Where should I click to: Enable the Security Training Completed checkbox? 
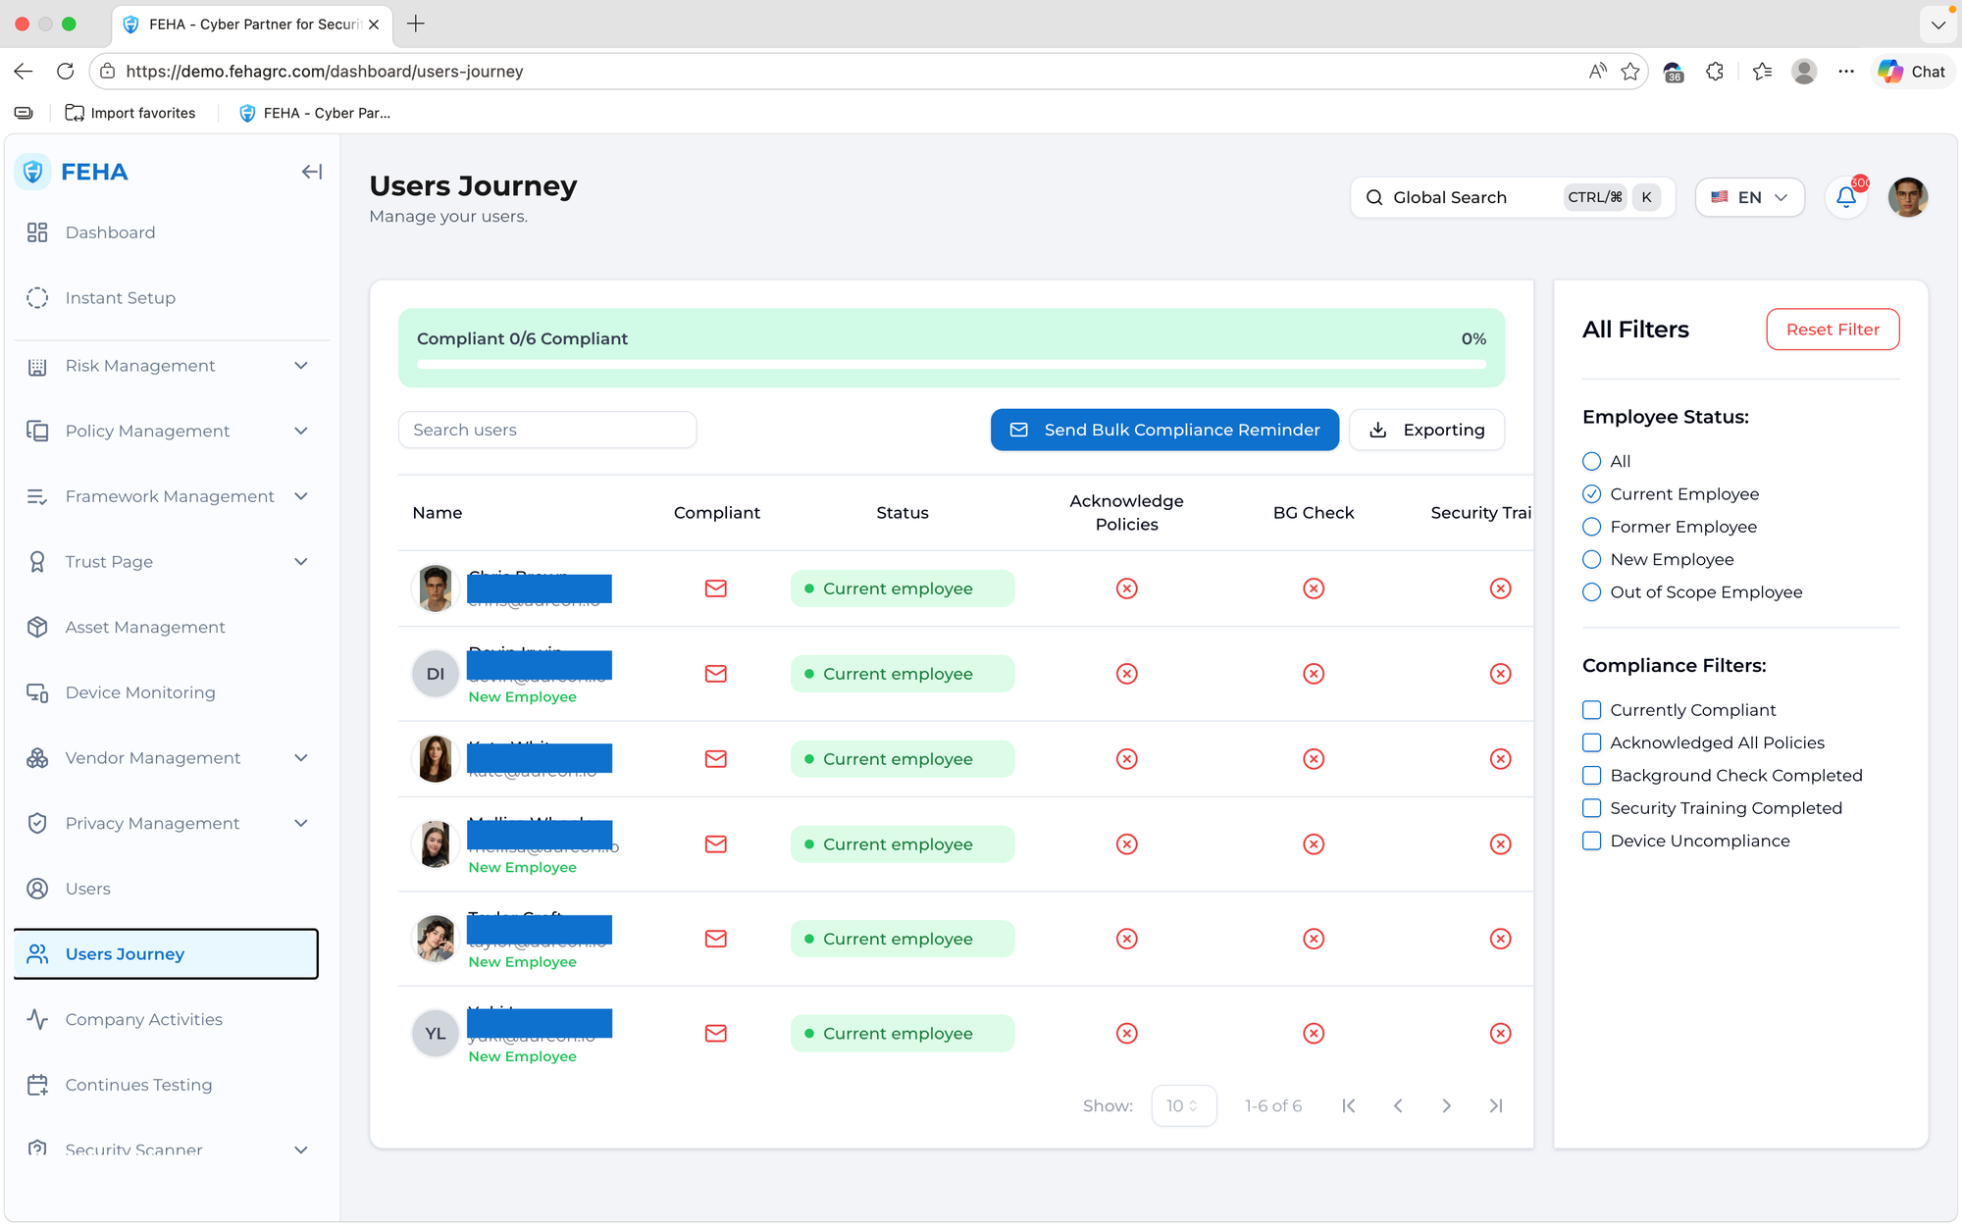pyautogui.click(x=1591, y=808)
